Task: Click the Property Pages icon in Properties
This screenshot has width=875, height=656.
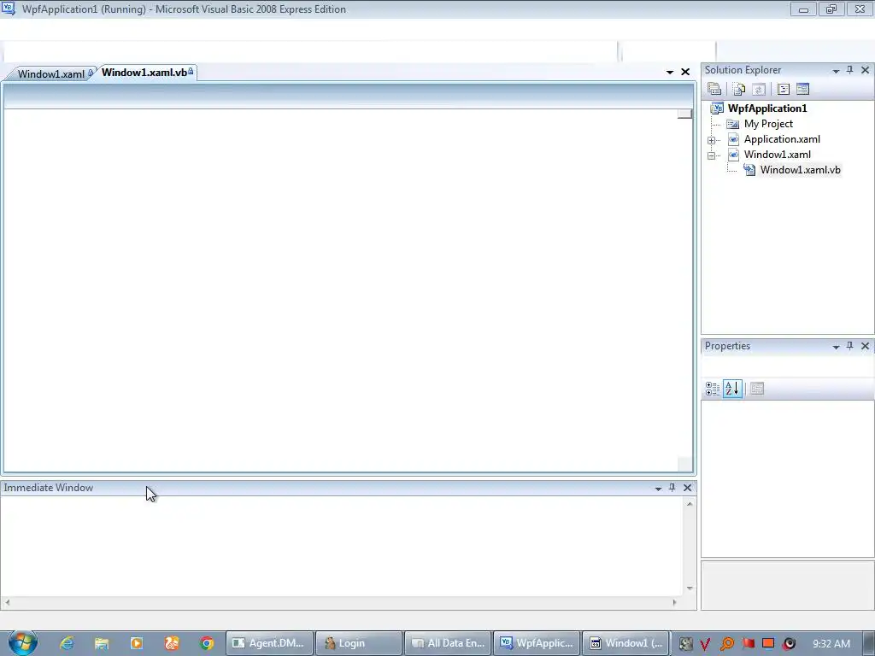Action: tap(757, 389)
